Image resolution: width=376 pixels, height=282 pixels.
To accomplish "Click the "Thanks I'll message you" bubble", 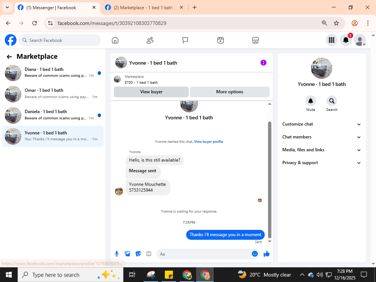I will (x=225, y=235).
